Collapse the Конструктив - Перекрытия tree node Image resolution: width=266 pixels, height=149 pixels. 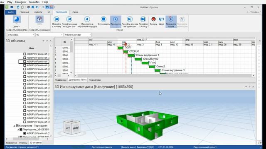14,126
